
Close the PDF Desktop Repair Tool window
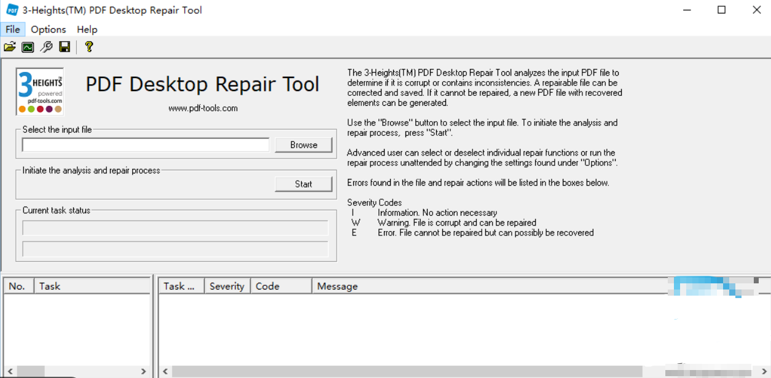[x=757, y=10]
